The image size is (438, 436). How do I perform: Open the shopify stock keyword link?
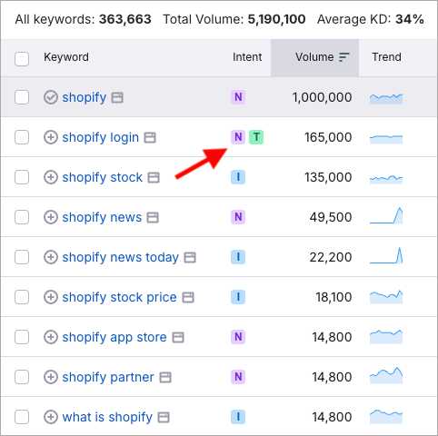tap(103, 178)
